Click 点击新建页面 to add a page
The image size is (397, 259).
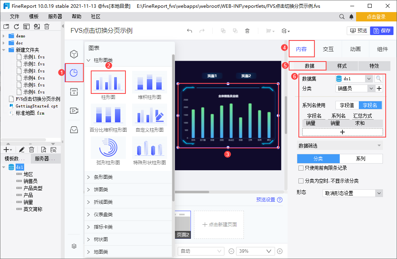pos(219,225)
